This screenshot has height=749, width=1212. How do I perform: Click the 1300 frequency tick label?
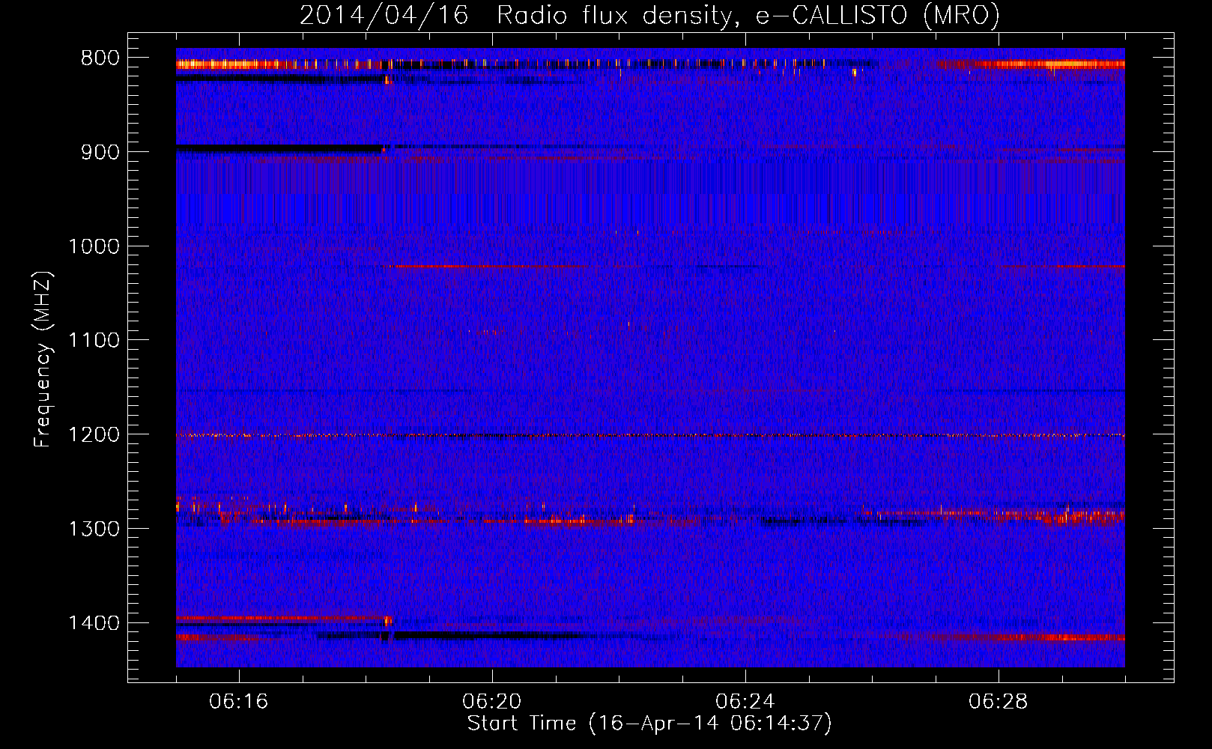[x=94, y=529]
